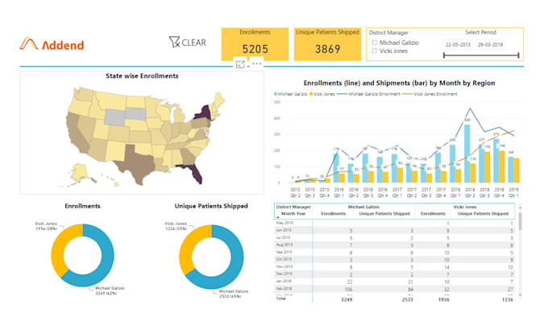Viewport: 548px width, 329px height.
Task: Click blue bar for 2016 Qtr 1
Action: (x=336, y=168)
